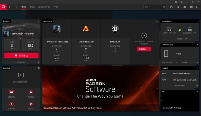
Task: Expand the recently played panel arrow
Action: pyautogui.click(x=38, y=21)
